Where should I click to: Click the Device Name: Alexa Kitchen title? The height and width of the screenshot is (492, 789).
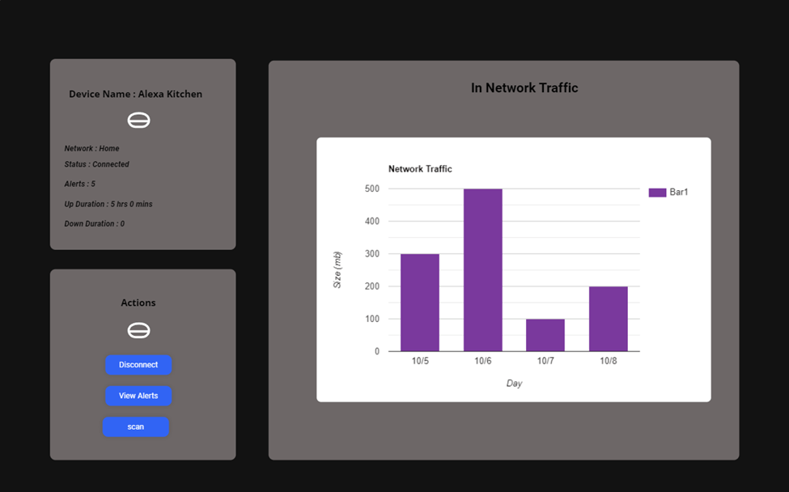click(135, 94)
